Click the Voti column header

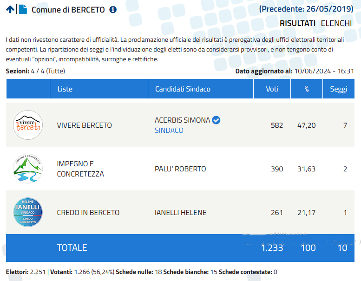(272, 89)
